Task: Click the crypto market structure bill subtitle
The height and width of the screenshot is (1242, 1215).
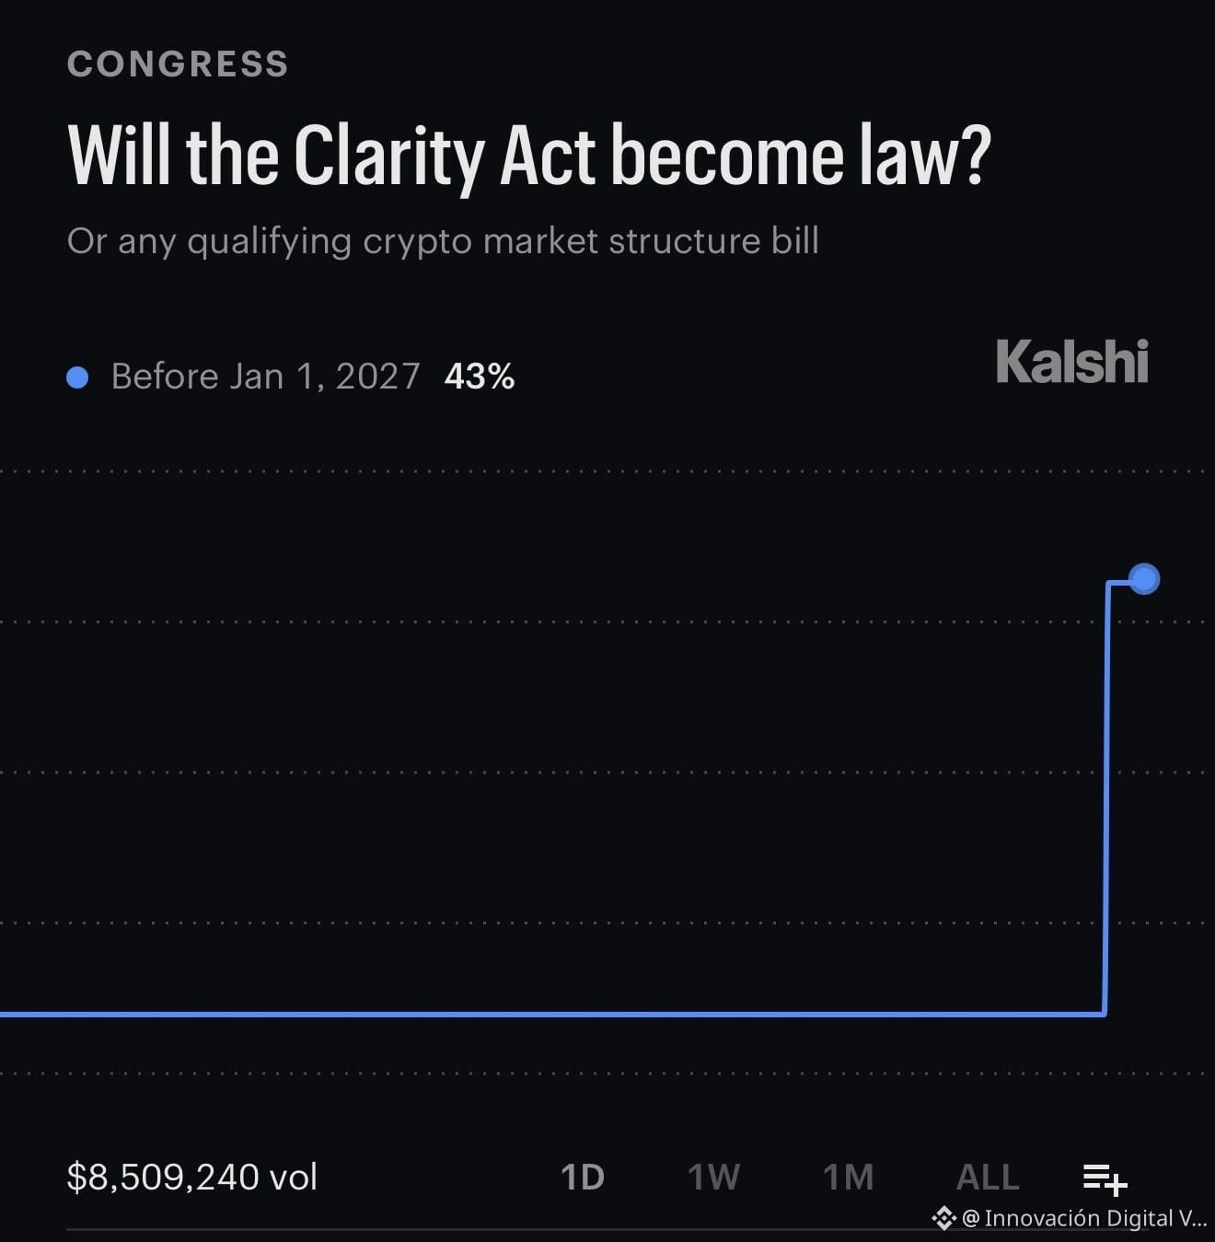Action: tap(443, 241)
